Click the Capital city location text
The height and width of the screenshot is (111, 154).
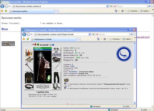(x=43, y=92)
